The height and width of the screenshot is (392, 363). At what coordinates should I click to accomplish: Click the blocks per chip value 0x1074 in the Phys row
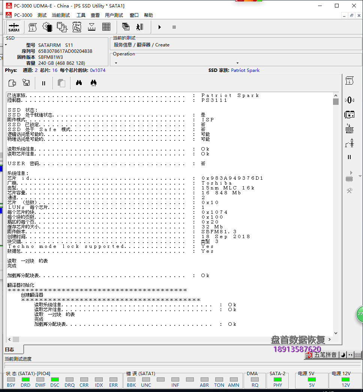click(97, 70)
